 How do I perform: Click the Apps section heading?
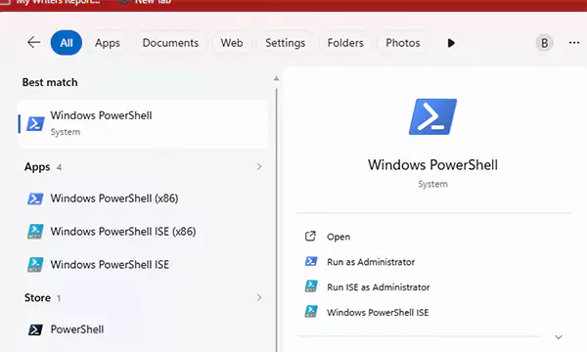click(x=37, y=167)
